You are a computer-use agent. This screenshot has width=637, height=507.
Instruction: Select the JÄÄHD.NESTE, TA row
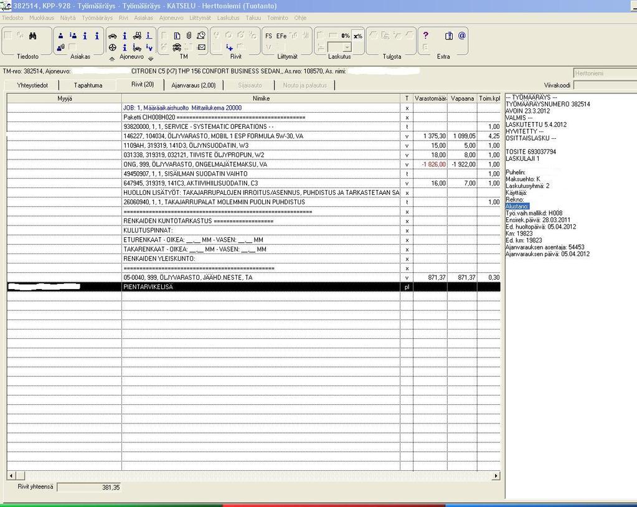[x=253, y=277]
